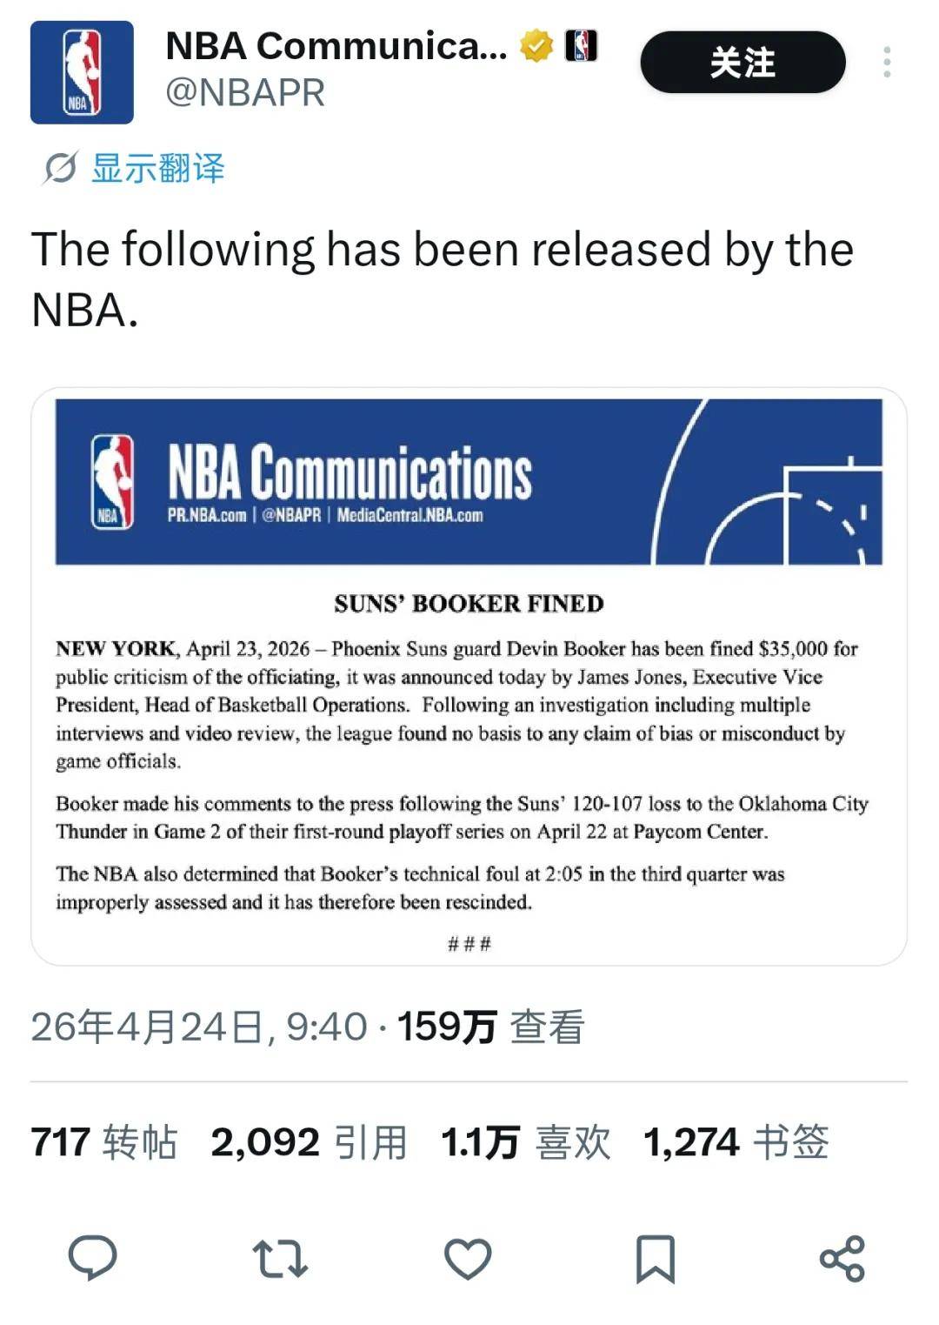Viewport: 939px width, 1325px height.
Task: View the 1.1万 喜欢 likes list
Action: pos(525,1141)
